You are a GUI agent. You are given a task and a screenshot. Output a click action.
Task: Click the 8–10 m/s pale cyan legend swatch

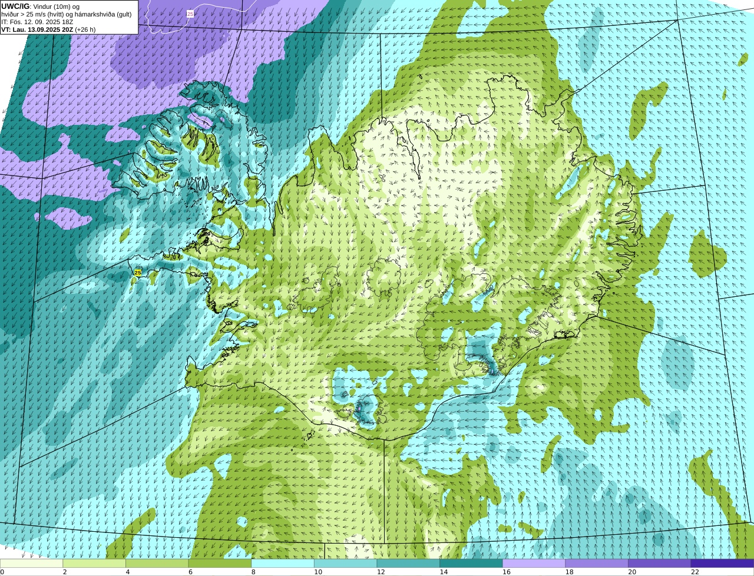click(283, 563)
